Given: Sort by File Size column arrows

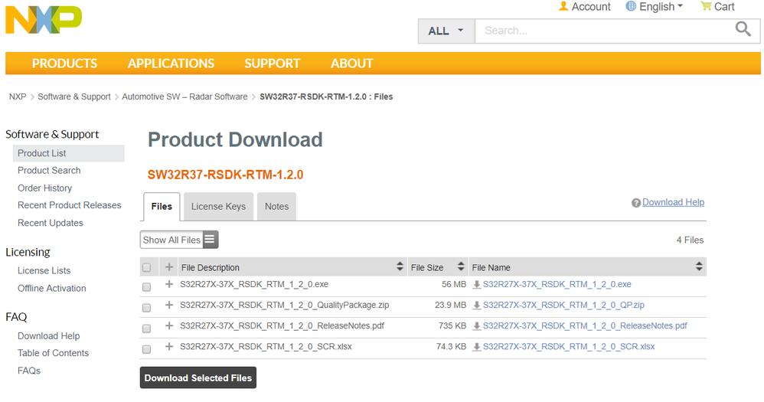Looking at the screenshot, I should (460, 266).
